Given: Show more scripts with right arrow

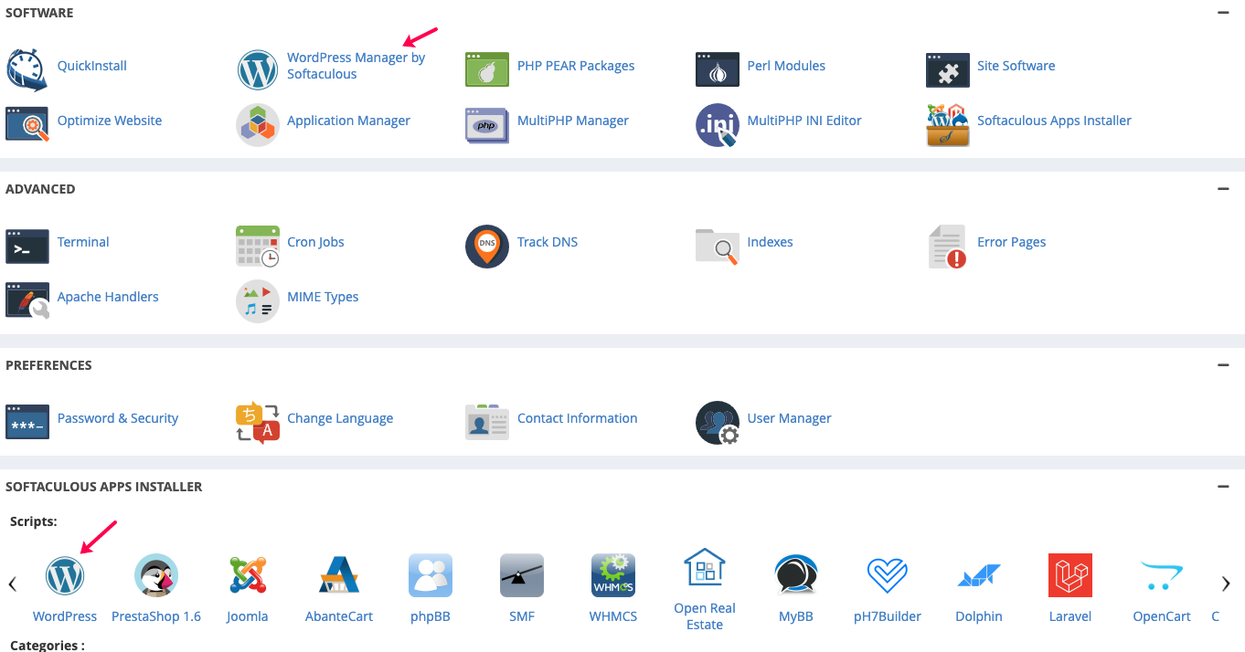Looking at the screenshot, I should pos(1226,584).
